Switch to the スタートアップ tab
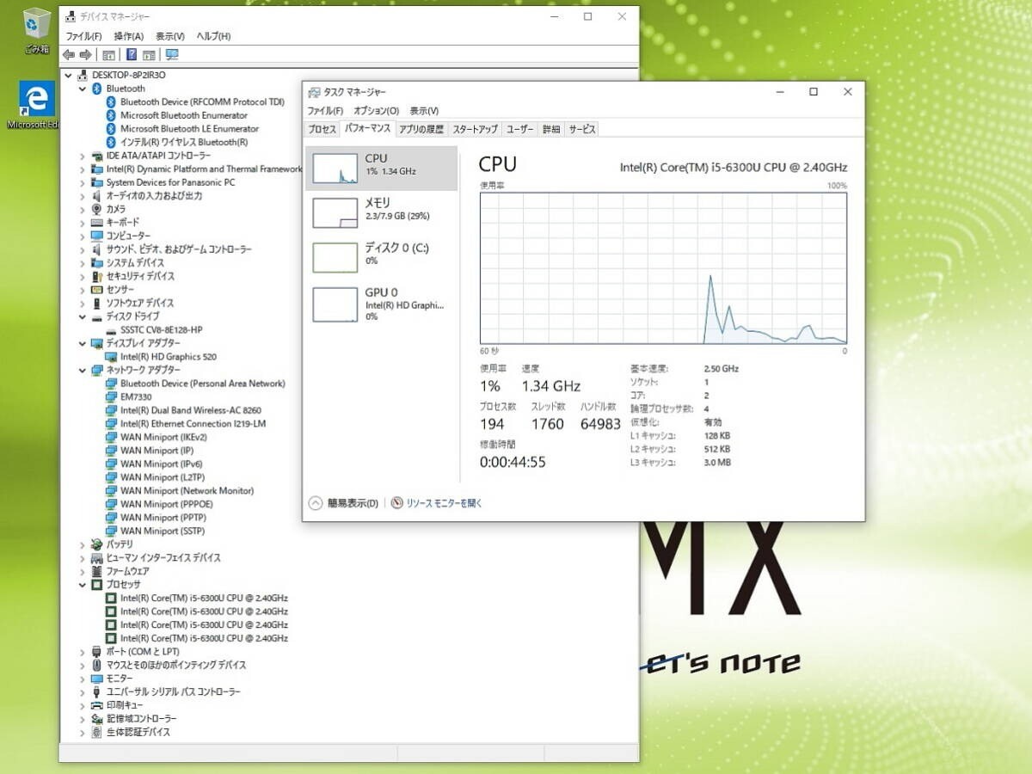Viewport: 1032px width, 774px height. [x=475, y=129]
